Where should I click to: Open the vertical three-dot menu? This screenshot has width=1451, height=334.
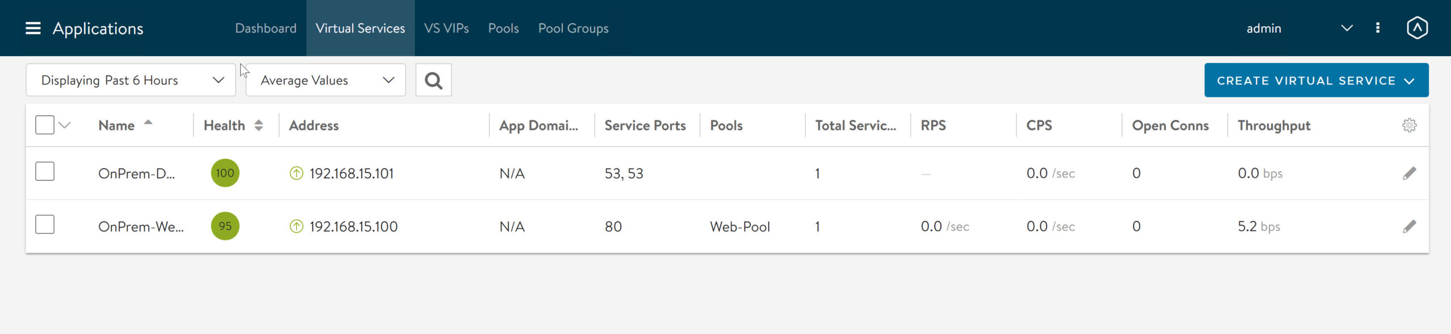(x=1377, y=28)
